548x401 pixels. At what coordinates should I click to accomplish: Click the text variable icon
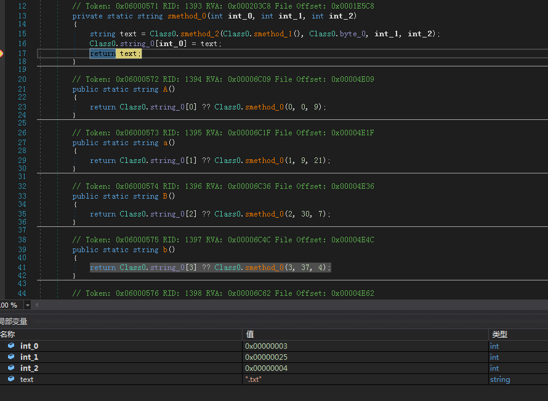[11, 379]
